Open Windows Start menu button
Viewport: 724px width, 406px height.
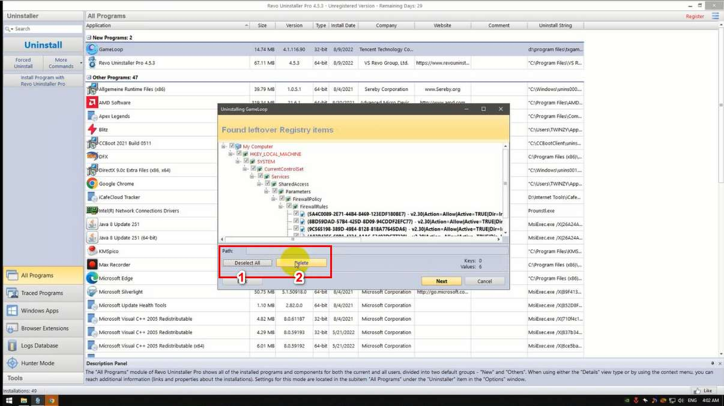pos(8,400)
